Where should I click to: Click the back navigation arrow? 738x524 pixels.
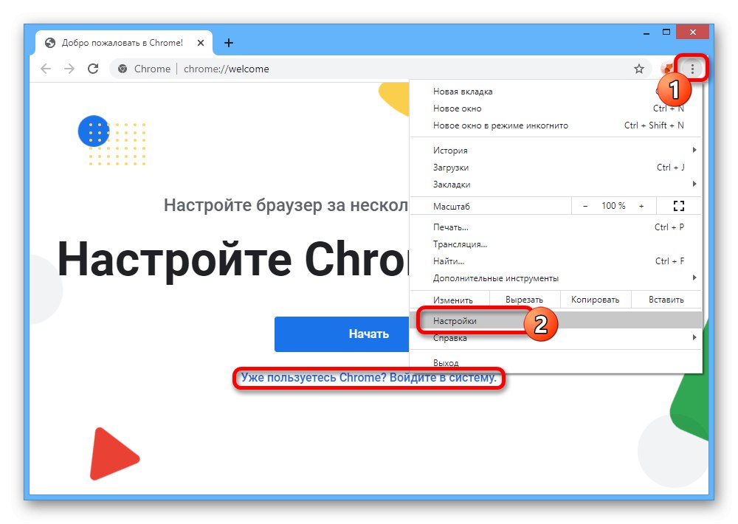pyautogui.click(x=46, y=69)
